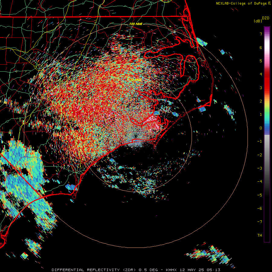Click the -4 value on the scale
This screenshot has width=272, height=272.
[x=260, y=182]
